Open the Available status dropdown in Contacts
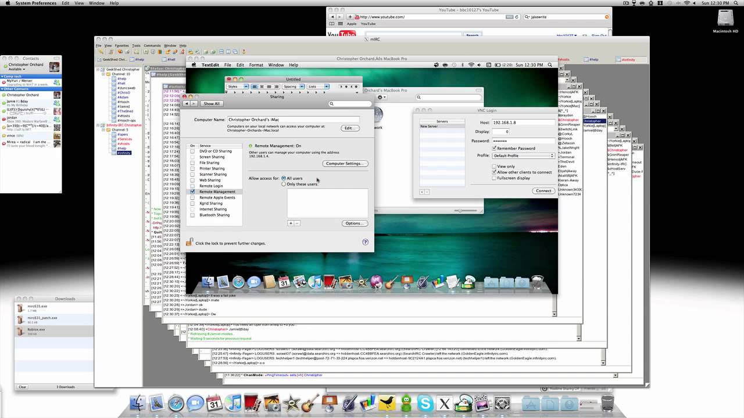744x418 pixels. pos(16,69)
